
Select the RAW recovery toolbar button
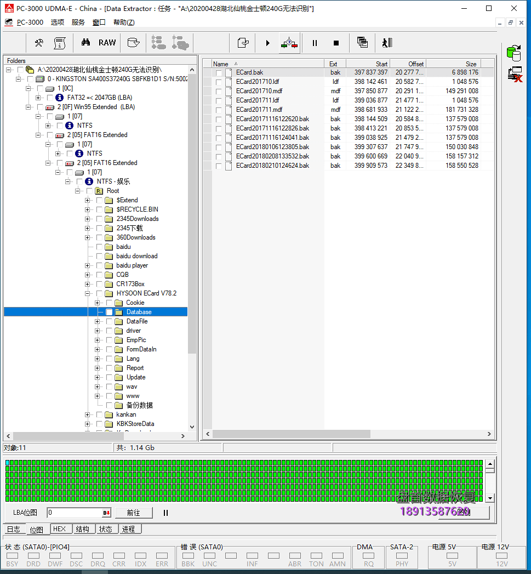[107, 43]
